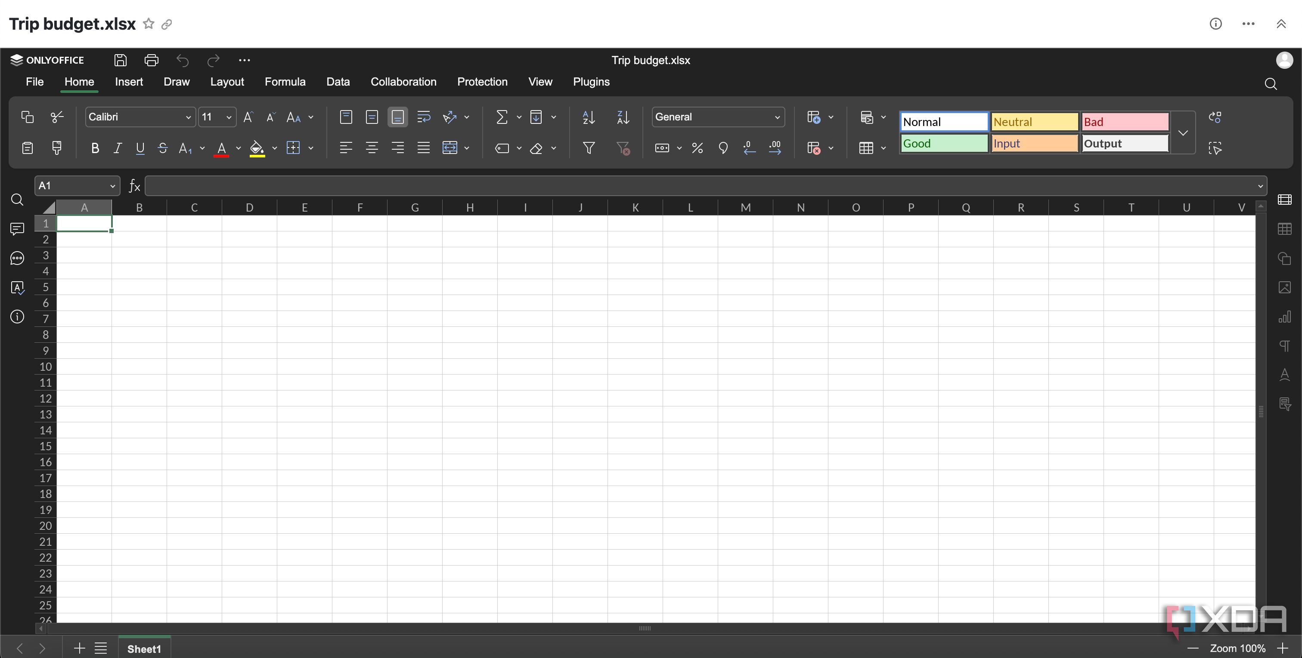Open About info in left sidebar
The width and height of the screenshot is (1302, 658).
pyautogui.click(x=17, y=317)
